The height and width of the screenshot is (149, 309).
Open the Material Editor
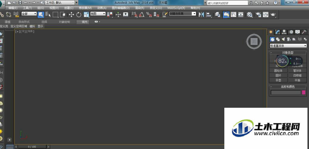click(250, 14)
